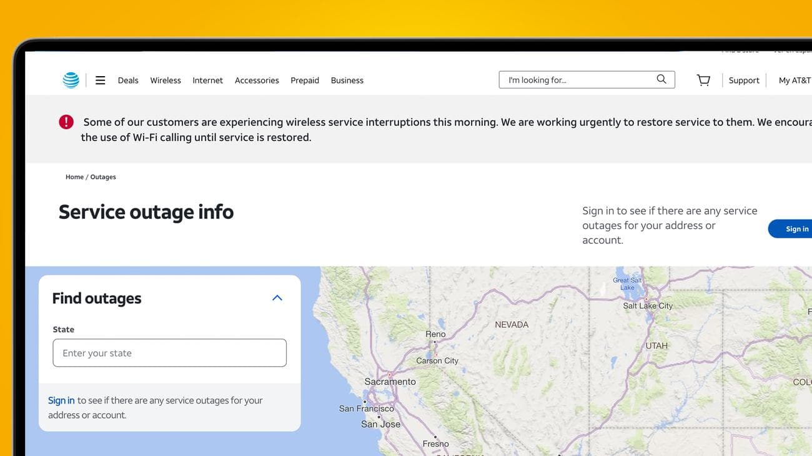Open the Wireless menu
Image resolution: width=812 pixels, height=456 pixels.
166,80
